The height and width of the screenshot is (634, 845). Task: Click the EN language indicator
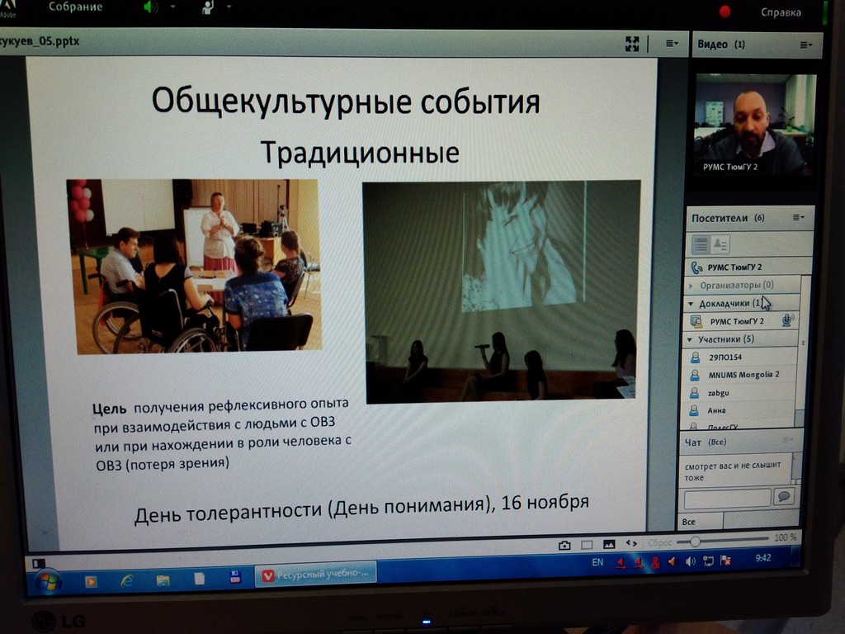point(597,562)
